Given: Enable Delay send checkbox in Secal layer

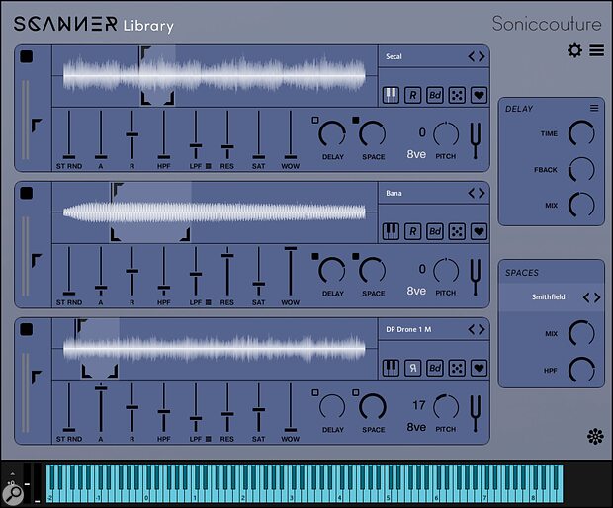Looking at the screenshot, I should tap(315, 120).
